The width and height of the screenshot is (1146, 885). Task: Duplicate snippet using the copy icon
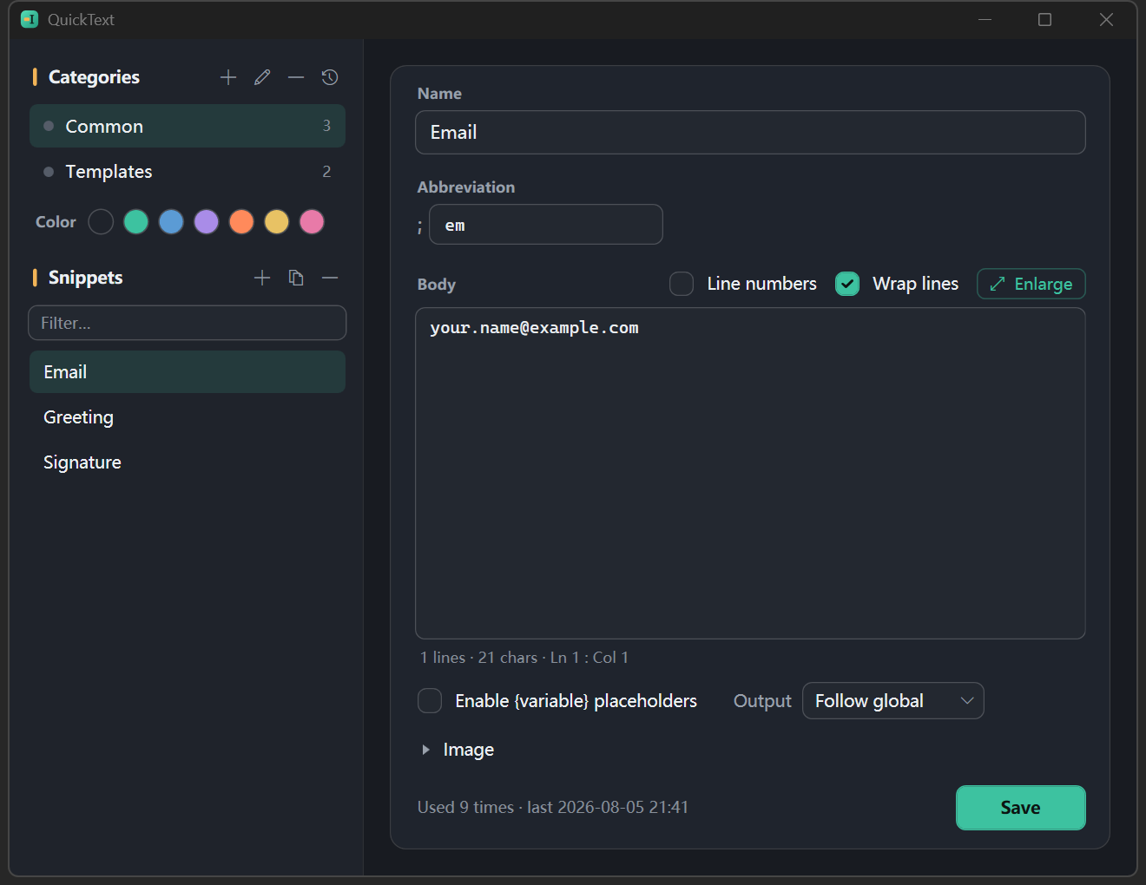296,278
